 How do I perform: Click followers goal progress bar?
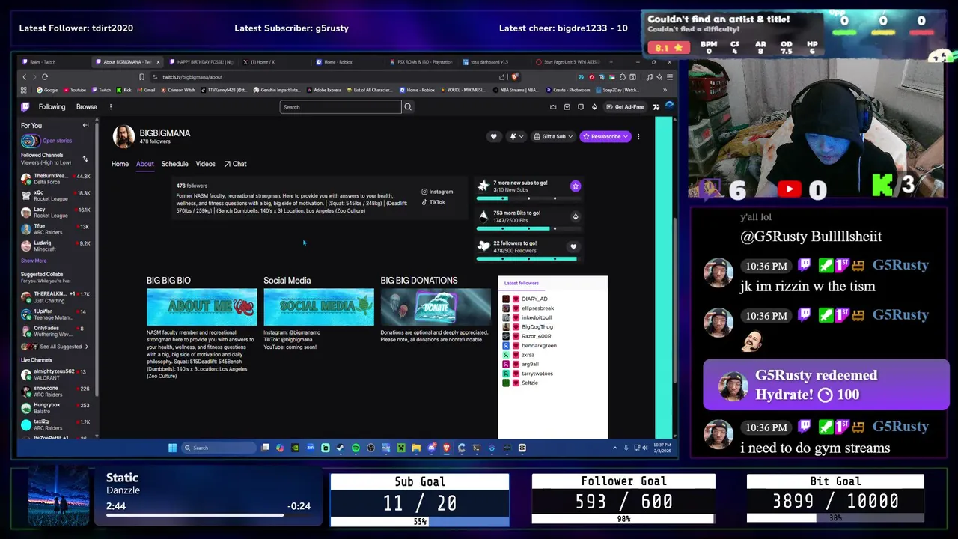click(x=527, y=258)
